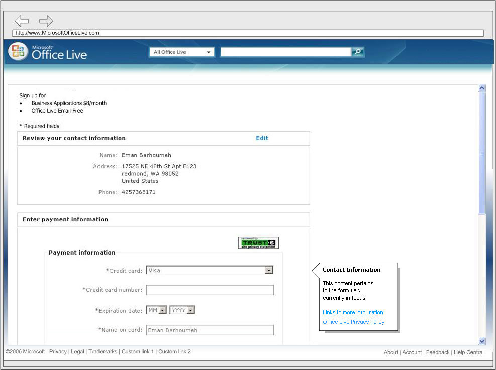Click the Contact Information tooltip heading
This screenshot has width=496, height=370.
coord(351,270)
